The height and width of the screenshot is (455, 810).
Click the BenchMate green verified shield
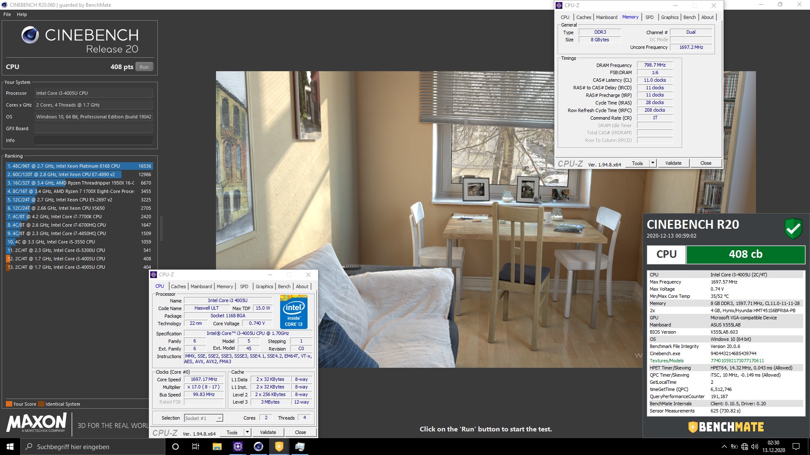793,229
